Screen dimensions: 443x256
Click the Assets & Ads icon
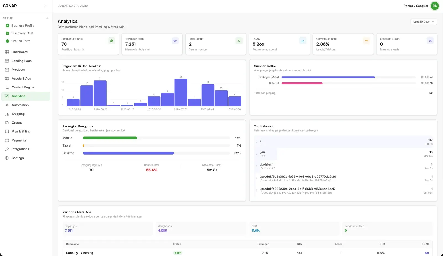[x=7, y=79]
